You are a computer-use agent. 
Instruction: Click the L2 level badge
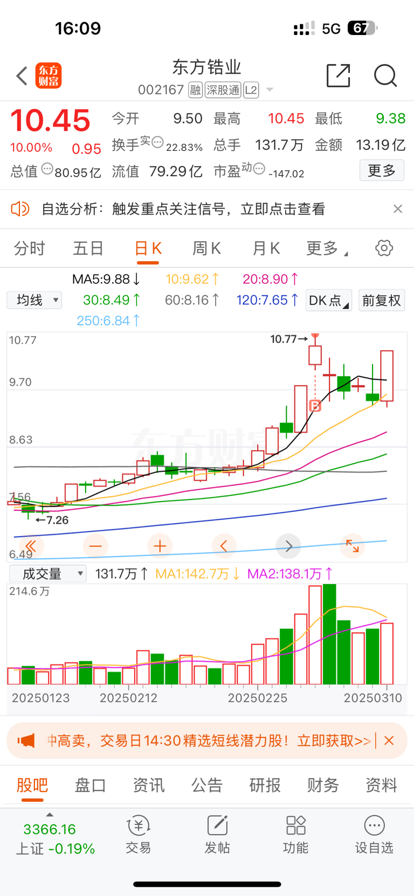[x=251, y=90]
